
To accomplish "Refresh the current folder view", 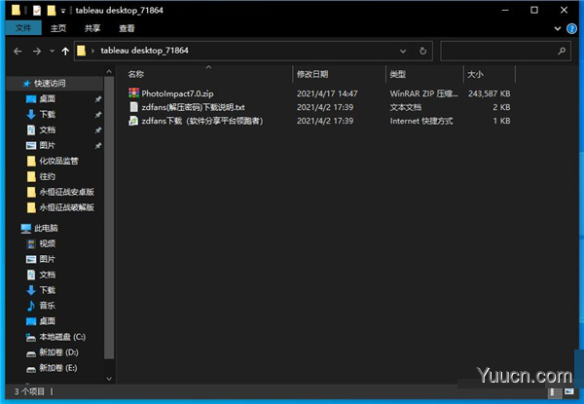I will click(x=422, y=51).
